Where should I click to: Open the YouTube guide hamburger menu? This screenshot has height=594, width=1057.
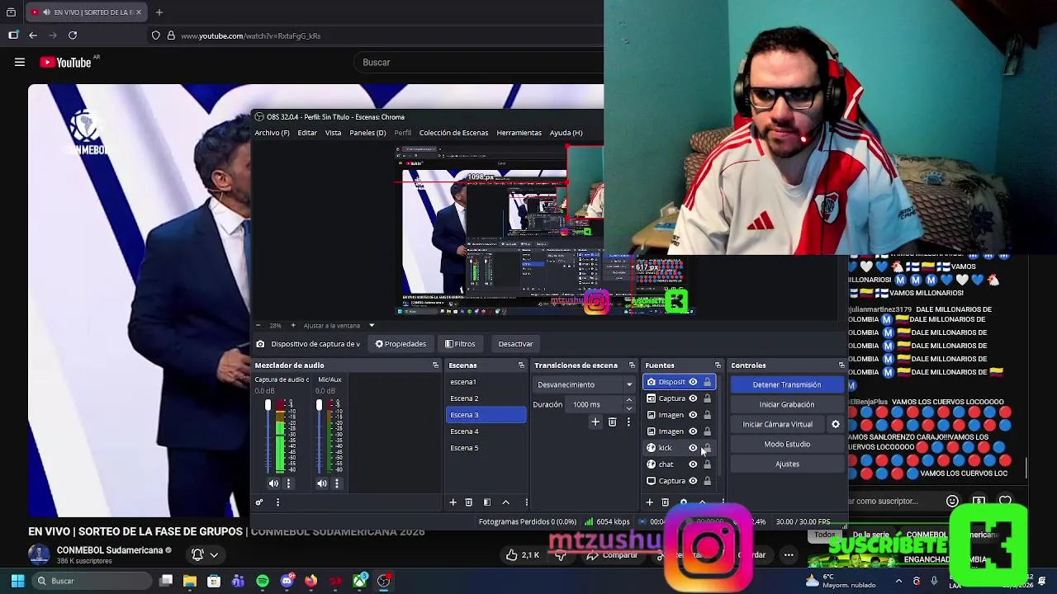click(x=20, y=62)
